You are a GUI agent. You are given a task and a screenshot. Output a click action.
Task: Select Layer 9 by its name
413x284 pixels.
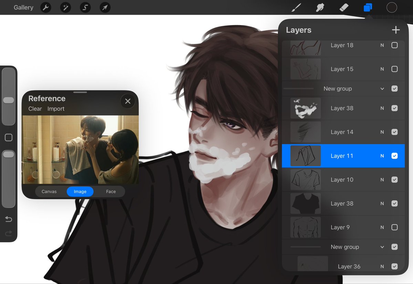point(340,227)
